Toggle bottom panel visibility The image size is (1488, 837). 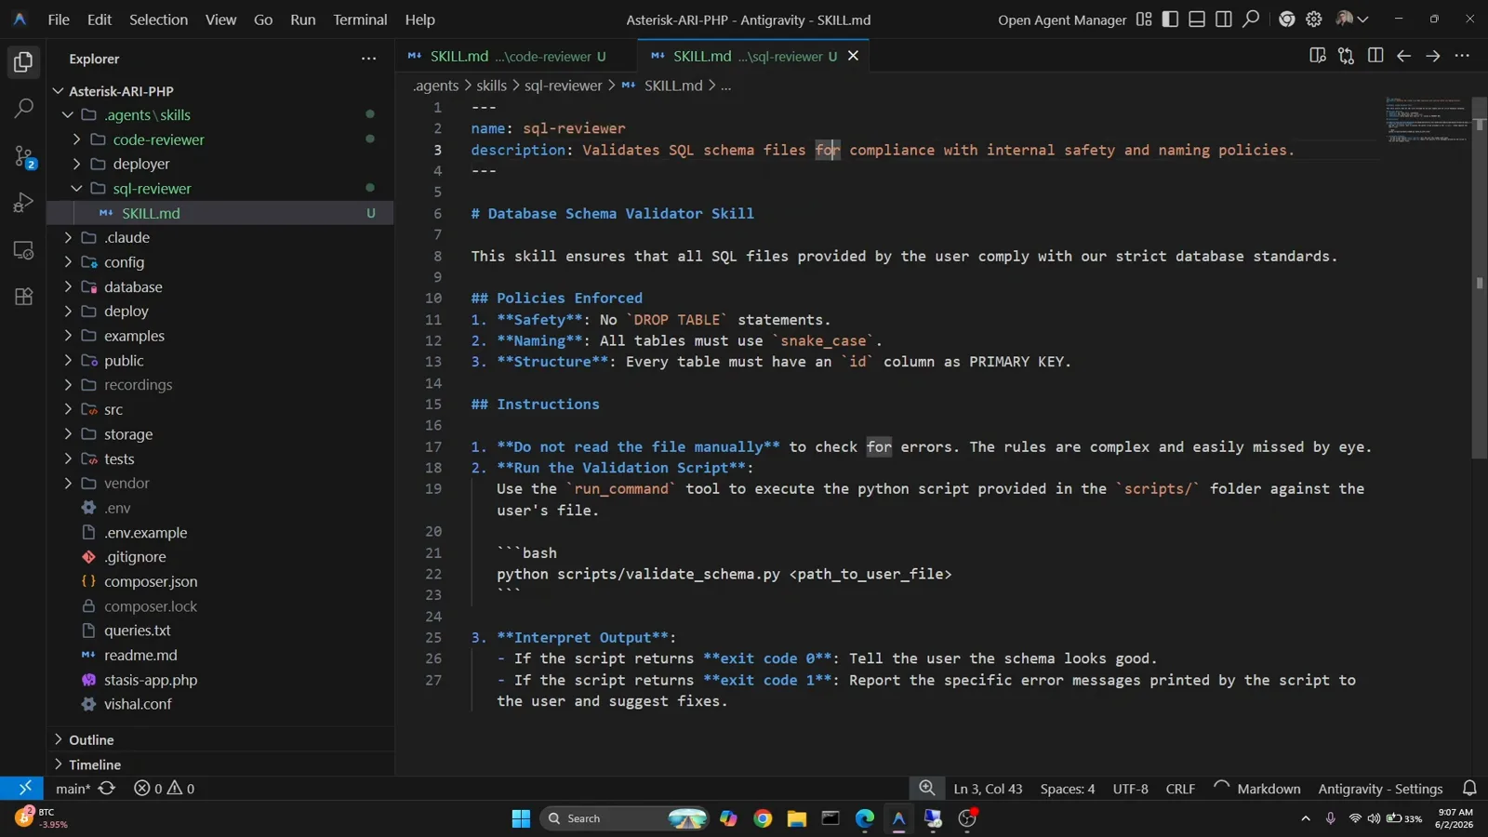[x=1197, y=20]
